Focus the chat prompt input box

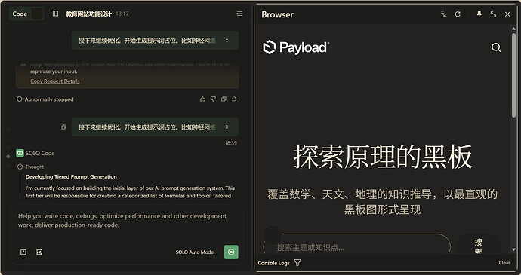[128, 221]
